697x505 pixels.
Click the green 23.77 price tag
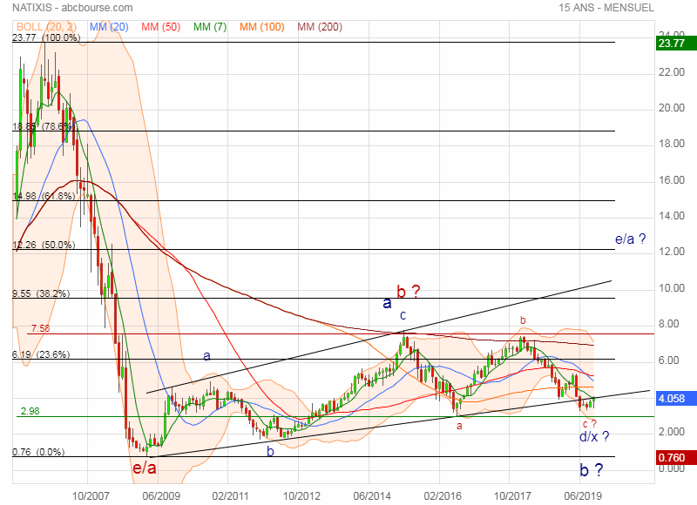click(x=676, y=43)
